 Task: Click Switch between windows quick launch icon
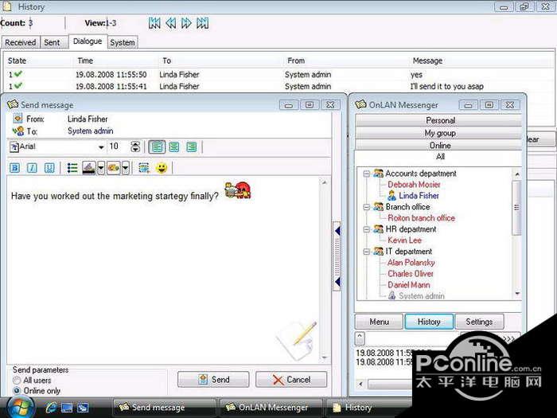(83, 408)
